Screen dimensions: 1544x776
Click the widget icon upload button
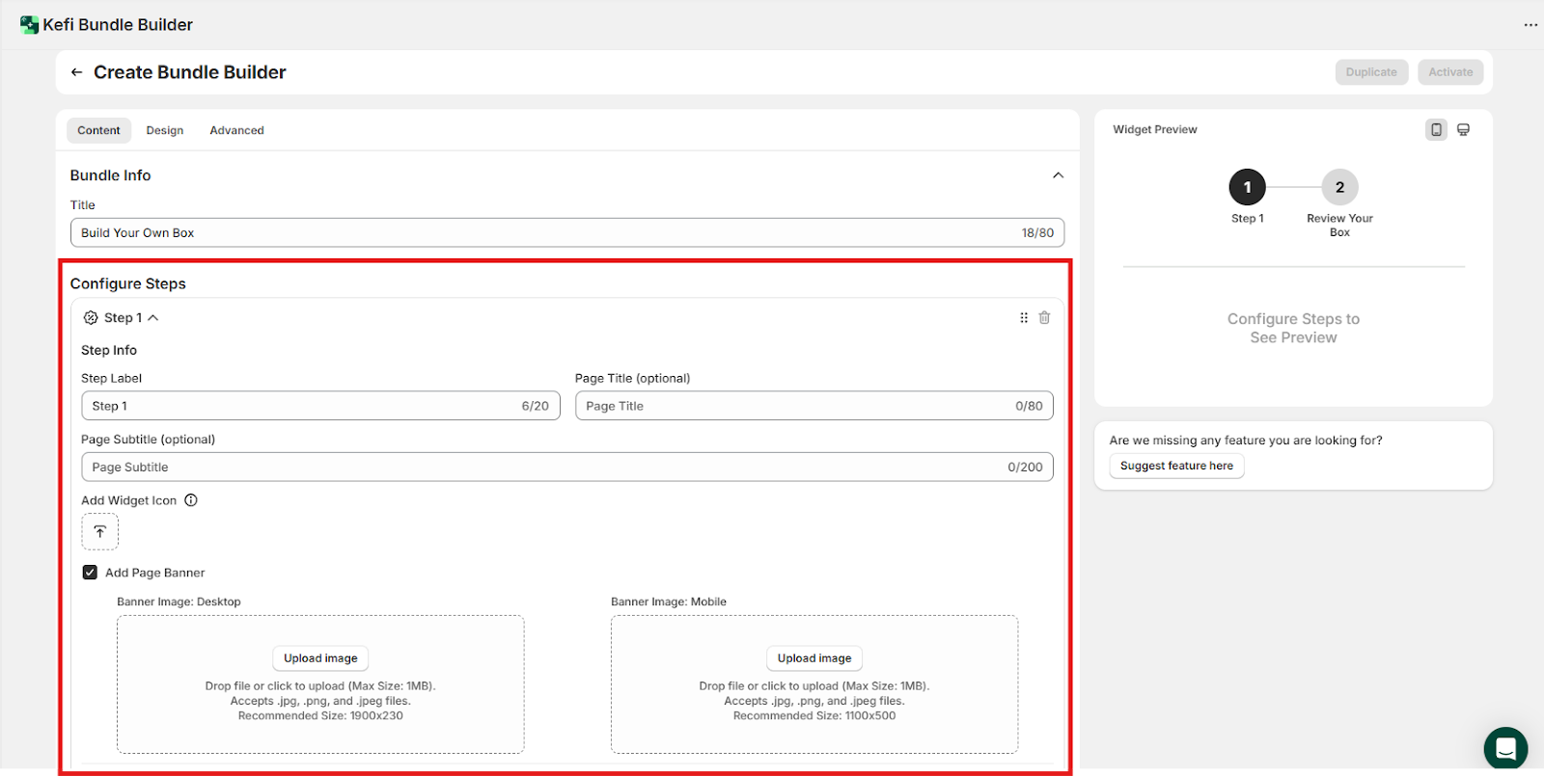click(99, 531)
